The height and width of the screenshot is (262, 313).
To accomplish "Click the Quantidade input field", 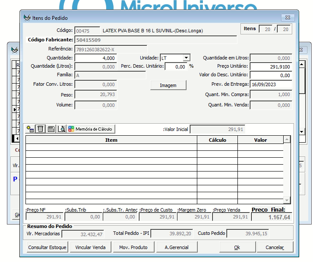I will click(x=95, y=58).
